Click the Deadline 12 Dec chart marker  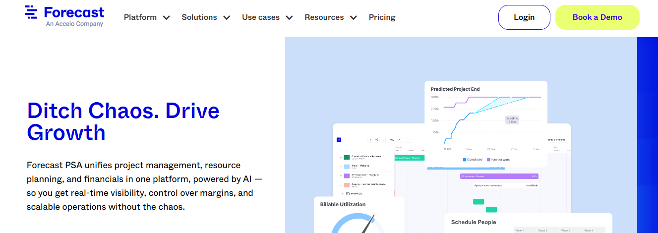point(512,120)
